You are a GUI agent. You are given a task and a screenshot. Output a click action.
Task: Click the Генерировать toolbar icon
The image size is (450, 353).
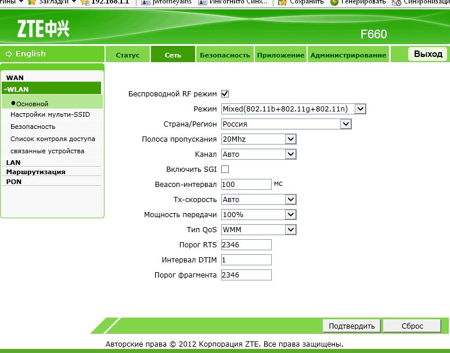point(334,2)
